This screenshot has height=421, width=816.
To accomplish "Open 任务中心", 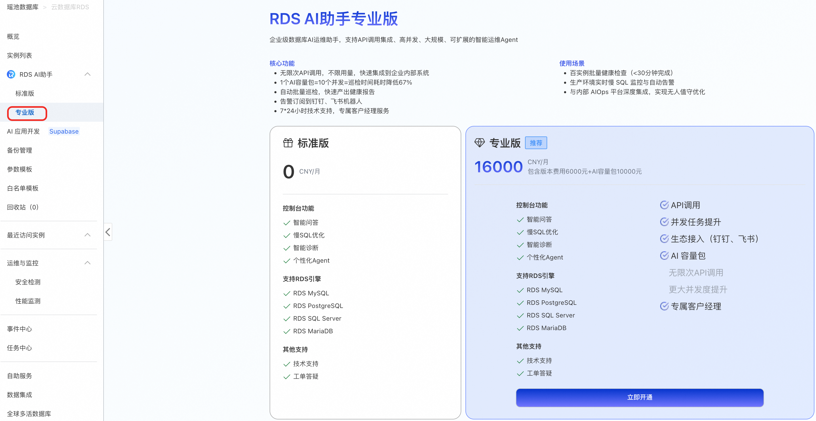I will (20, 348).
